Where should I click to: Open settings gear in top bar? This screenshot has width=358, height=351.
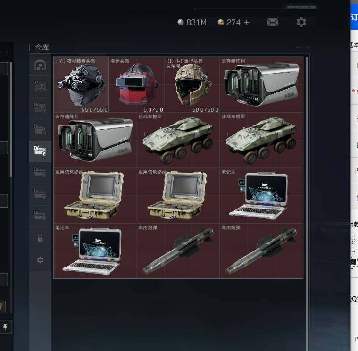301,22
